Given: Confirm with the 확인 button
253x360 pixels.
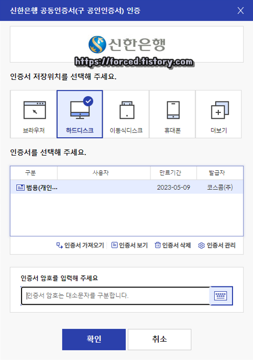Looking at the screenshot, I should 94,340.
